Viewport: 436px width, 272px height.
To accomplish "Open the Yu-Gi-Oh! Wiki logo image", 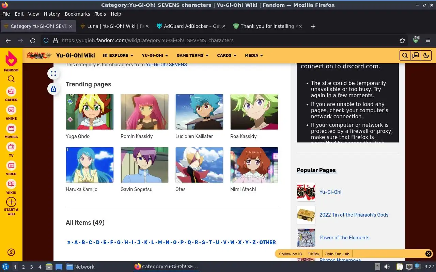I will [39, 55].
